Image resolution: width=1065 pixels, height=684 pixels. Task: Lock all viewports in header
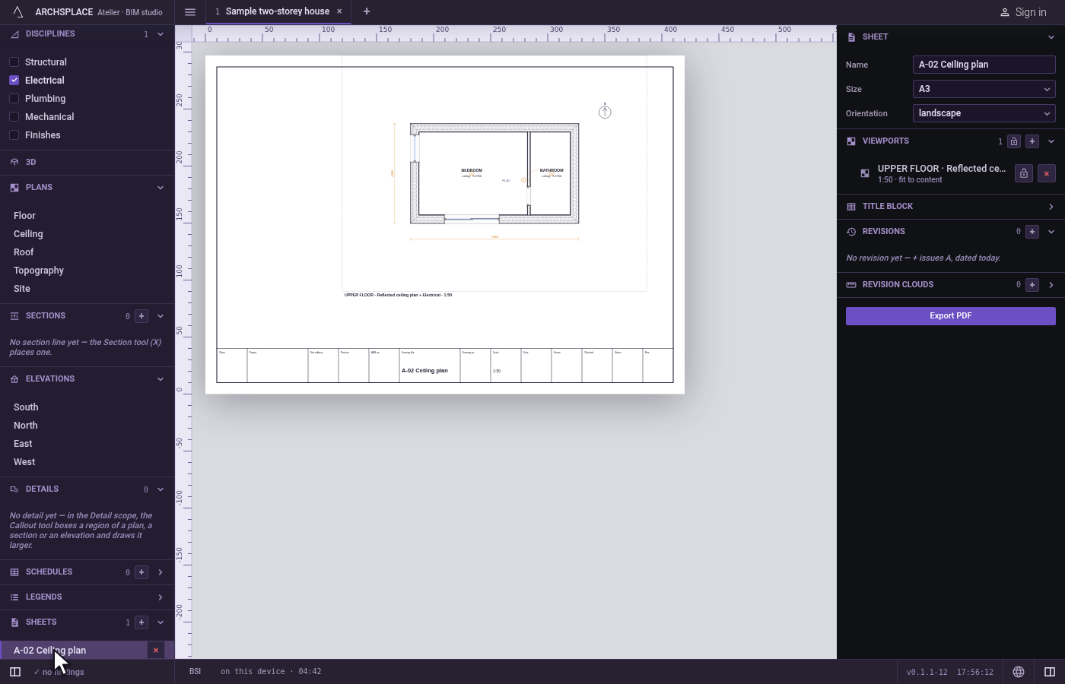pyautogui.click(x=1014, y=141)
